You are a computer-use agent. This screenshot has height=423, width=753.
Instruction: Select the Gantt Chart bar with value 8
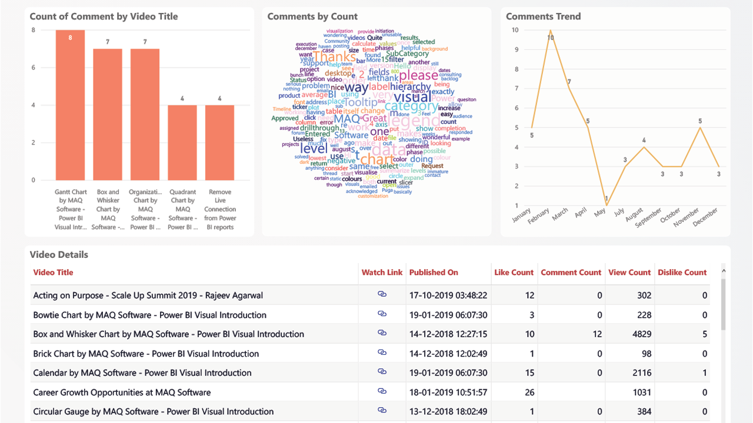pos(71,105)
